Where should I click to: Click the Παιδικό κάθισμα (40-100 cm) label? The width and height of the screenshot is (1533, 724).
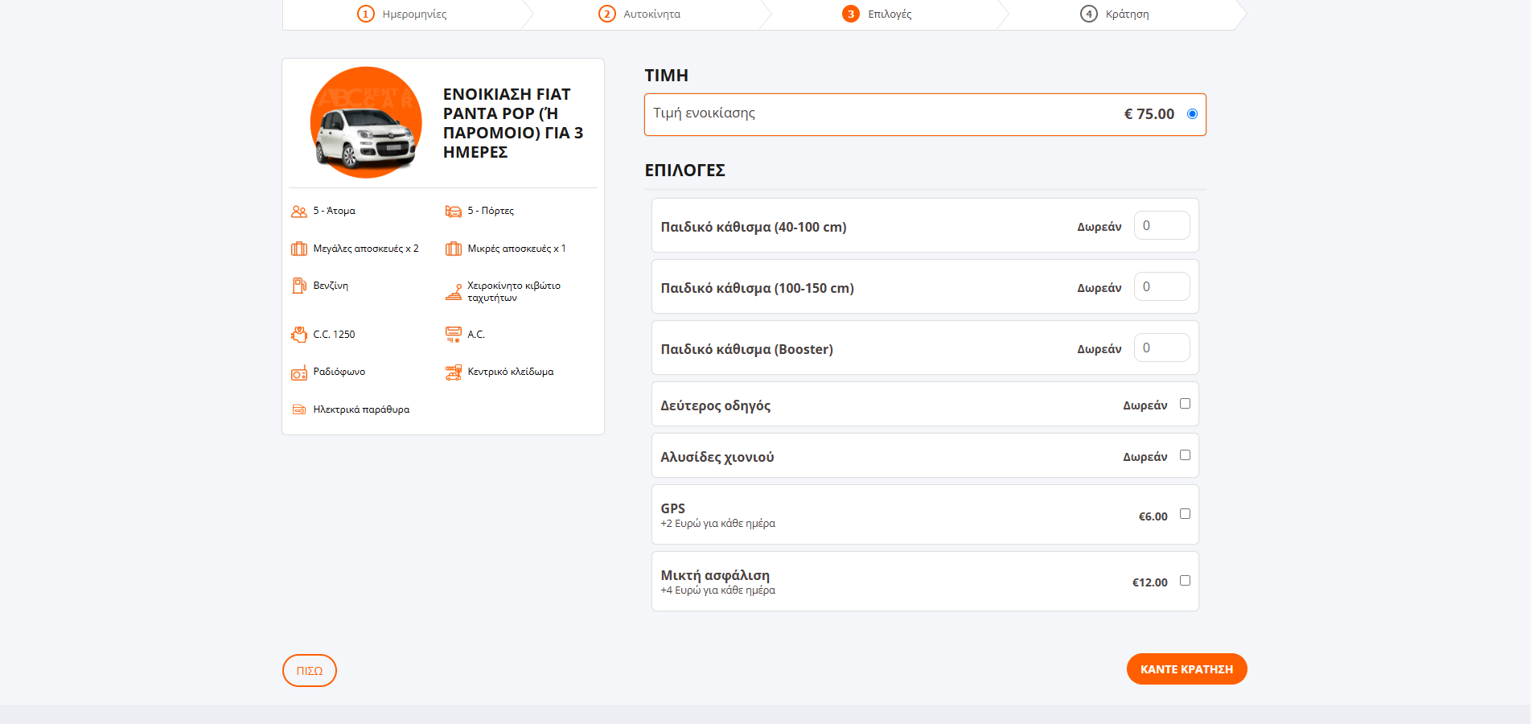753,227
